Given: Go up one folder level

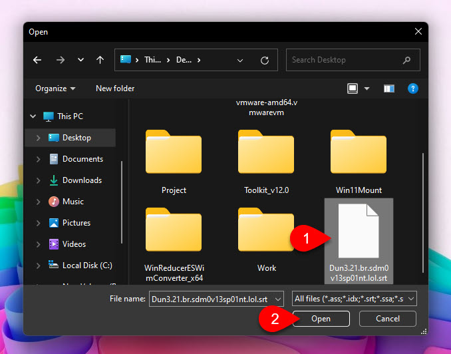Looking at the screenshot, I should coord(100,60).
